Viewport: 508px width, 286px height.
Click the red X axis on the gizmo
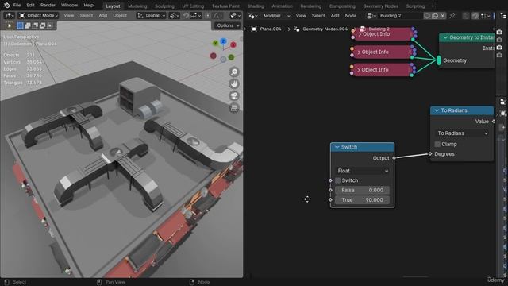click(x=233, y=44)
